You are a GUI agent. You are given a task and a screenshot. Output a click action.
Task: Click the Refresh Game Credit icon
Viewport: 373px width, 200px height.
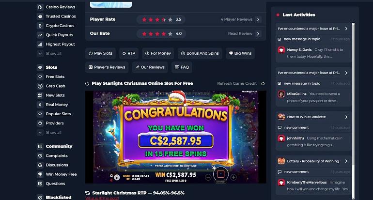pos(263,83)
